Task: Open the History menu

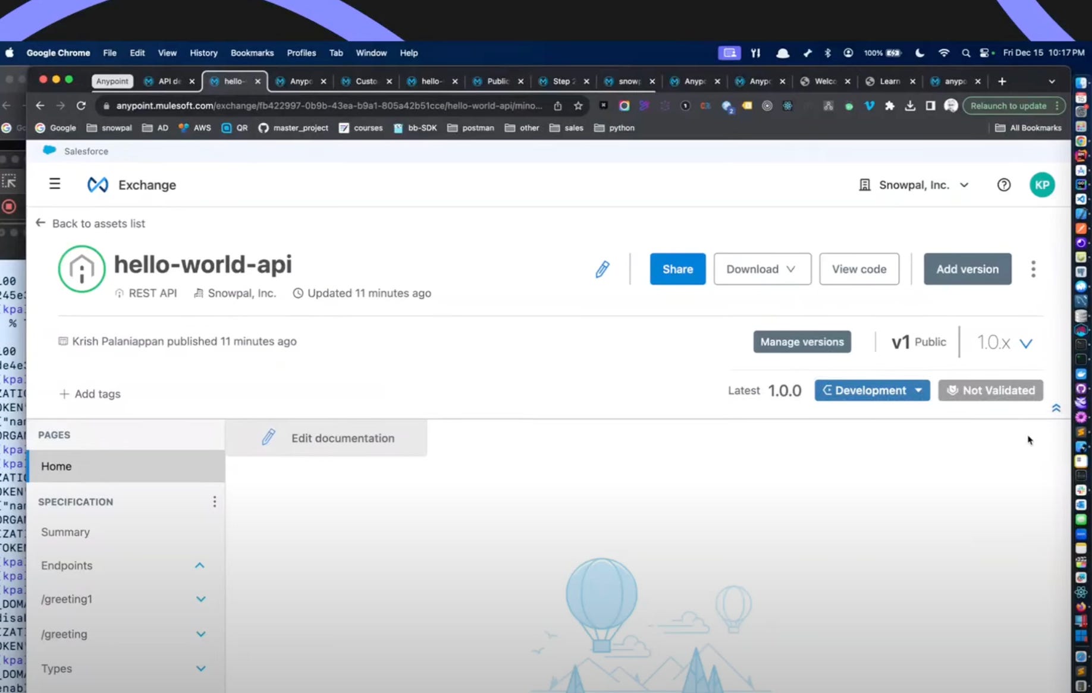Action: pyautogui.click(x=203, y=53)
